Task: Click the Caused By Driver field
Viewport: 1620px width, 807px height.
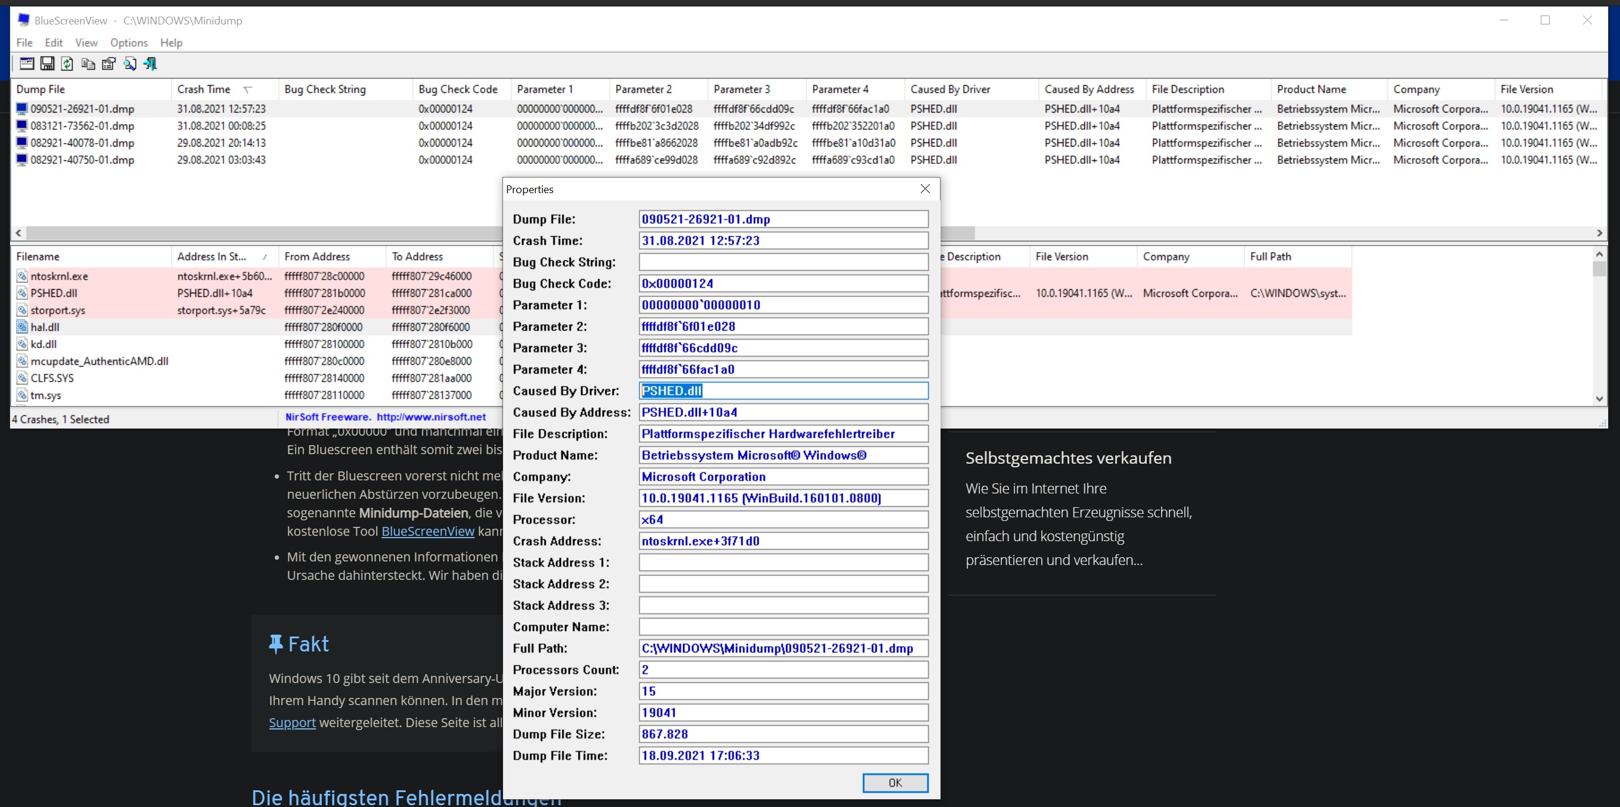Action: [783, 390]
